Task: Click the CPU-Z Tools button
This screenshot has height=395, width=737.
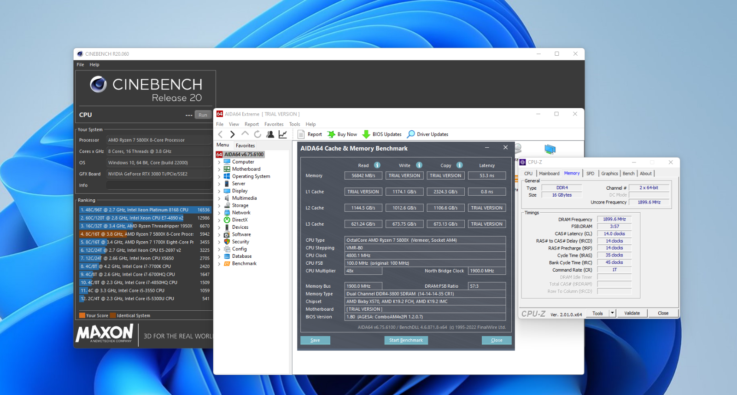Action: [597, 313]
